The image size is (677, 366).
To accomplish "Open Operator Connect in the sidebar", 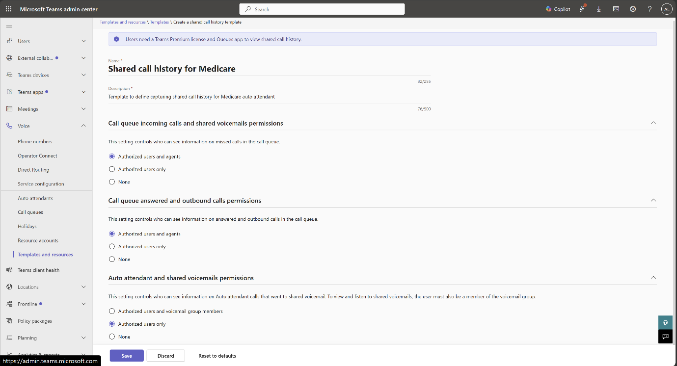I will [37, 156].
